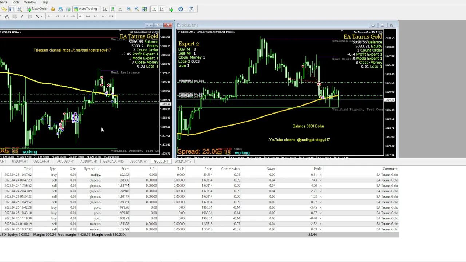Switch chart to candlesticks mode
The height and width of the screenshot is (262, 466).
[112, 9]
